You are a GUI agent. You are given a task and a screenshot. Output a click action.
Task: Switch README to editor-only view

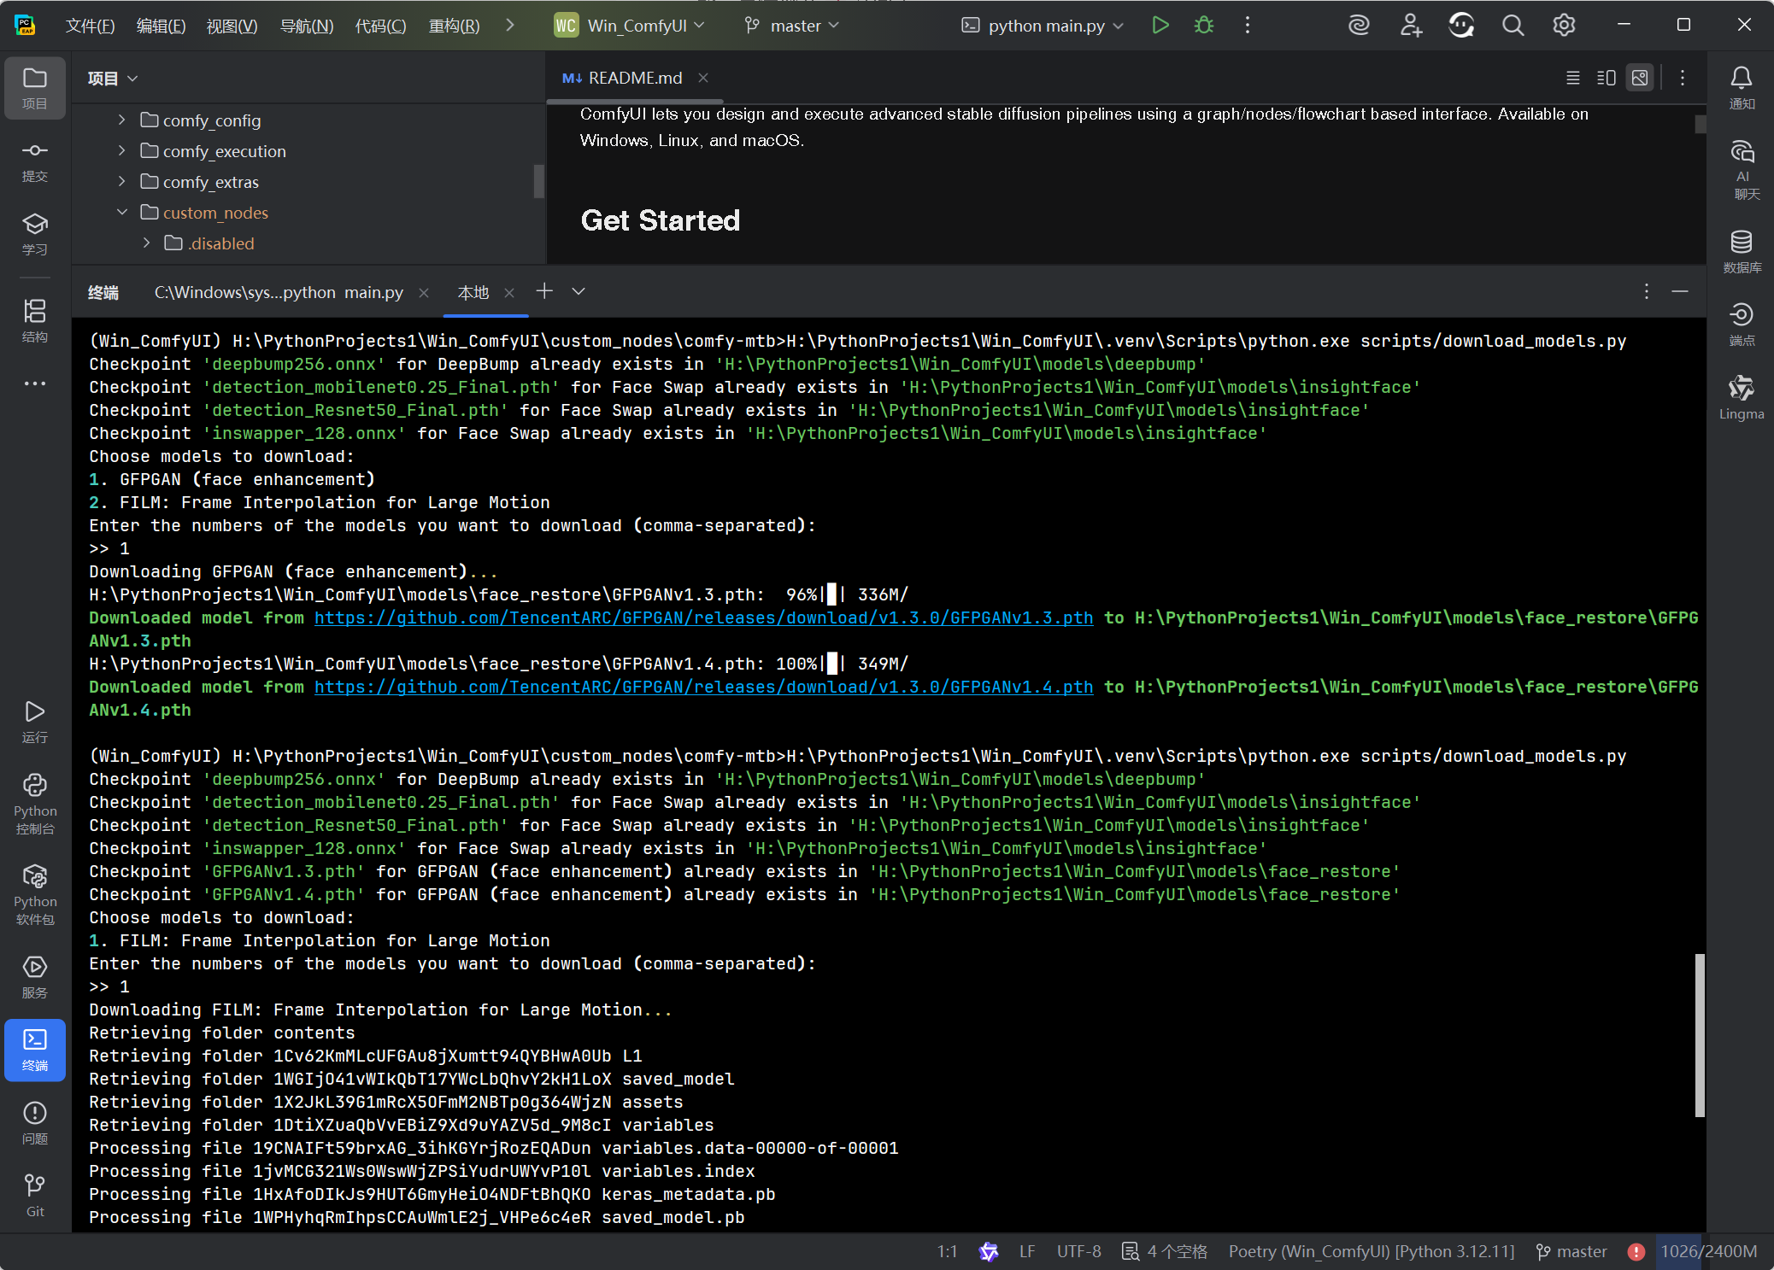coord(1572,78)
